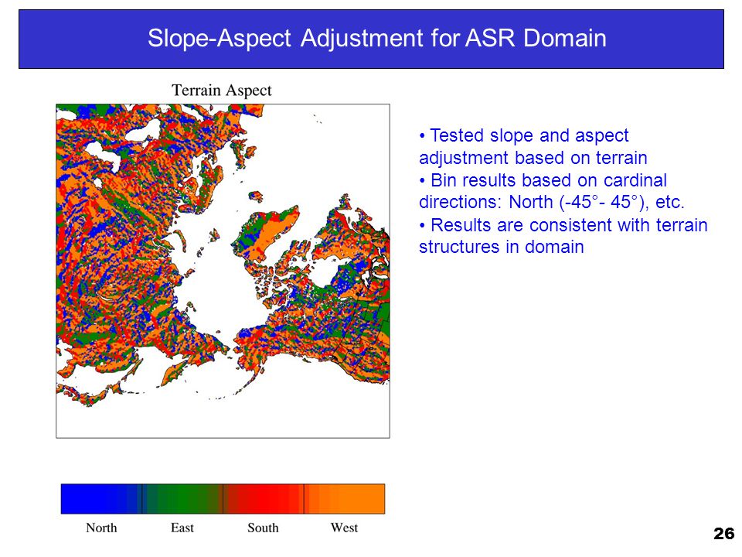Select the bullet 'Tested slope and aspect'
The width and height of the screenshot is (742, 557).
pyautogui.click(x=524, y=135)
